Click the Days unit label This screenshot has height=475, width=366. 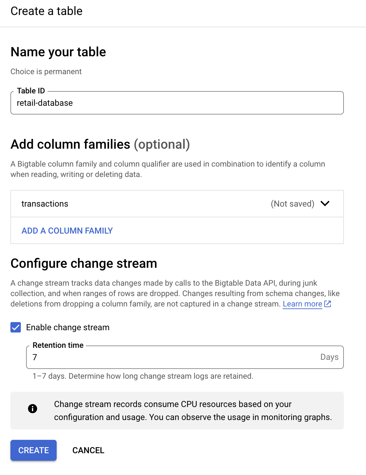[x=329, y=357]
